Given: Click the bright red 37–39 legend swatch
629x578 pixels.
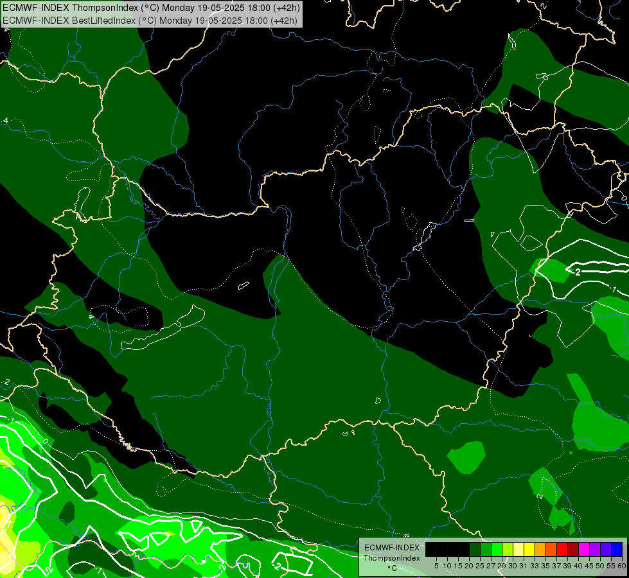Looking at the screenshot, I should [x=562, y=549].
